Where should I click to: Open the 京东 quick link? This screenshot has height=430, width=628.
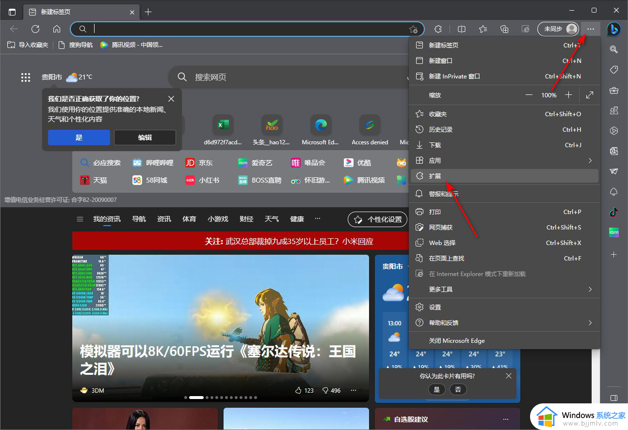(x=200, y=163)
